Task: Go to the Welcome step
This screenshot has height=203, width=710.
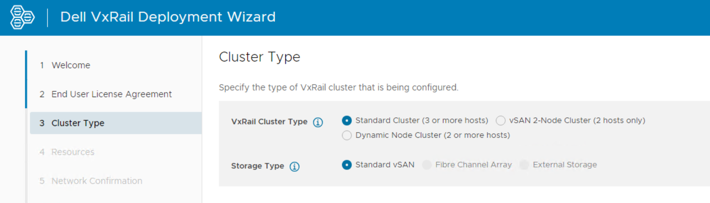Action: [x=71, y=65]
